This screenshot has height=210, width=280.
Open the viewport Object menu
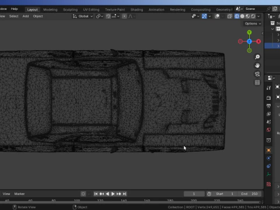click(38, 16)
